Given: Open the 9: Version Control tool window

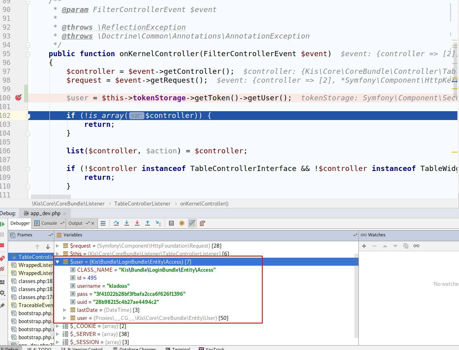Looking at the screenshot, I should [82, 348].
